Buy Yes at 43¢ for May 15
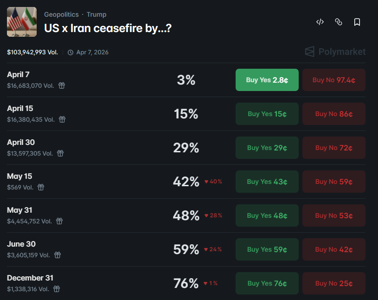The height and width of the screenshot is (300, 378). 267,182
